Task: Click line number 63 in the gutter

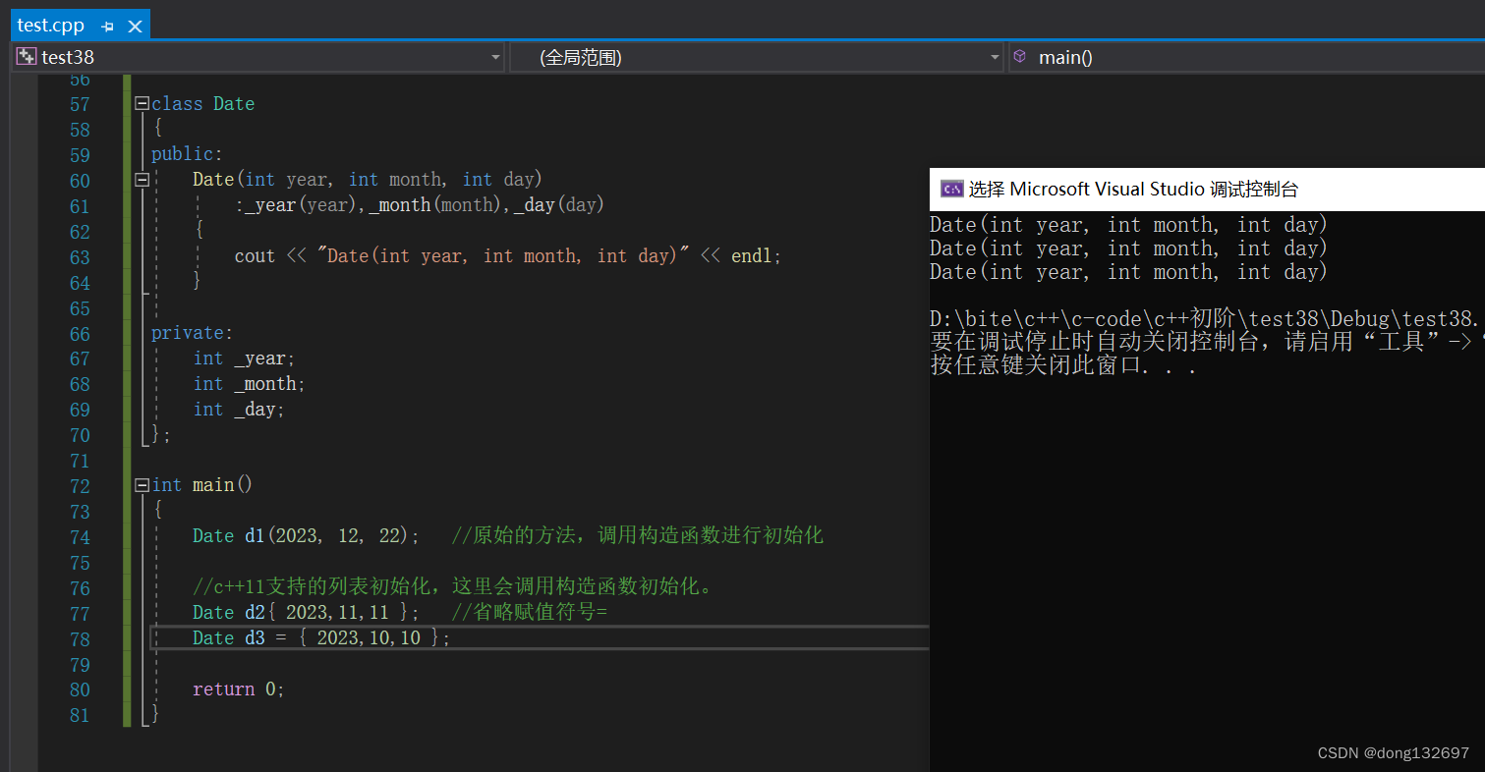Action: (79, 257)
